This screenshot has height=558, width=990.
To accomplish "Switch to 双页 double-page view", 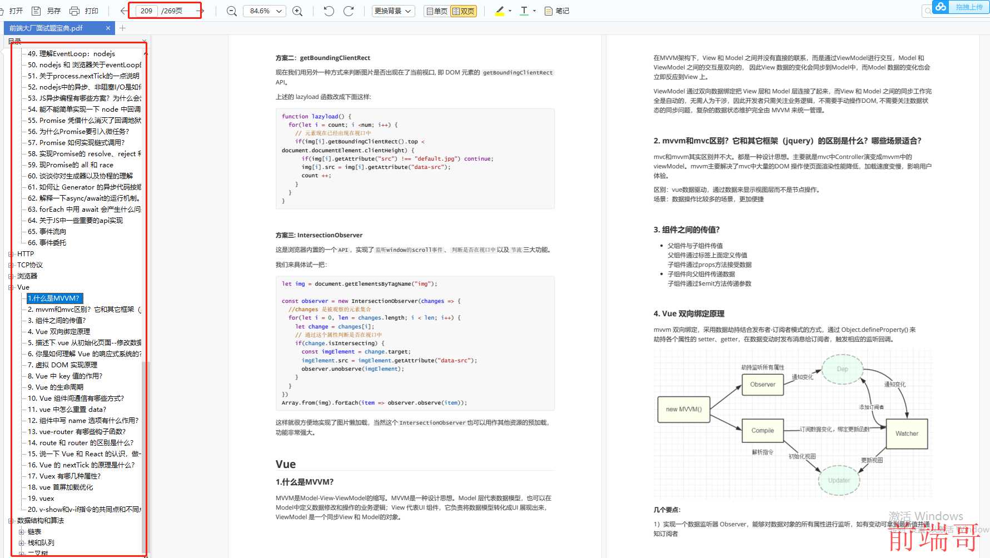I will click(464, 11).
